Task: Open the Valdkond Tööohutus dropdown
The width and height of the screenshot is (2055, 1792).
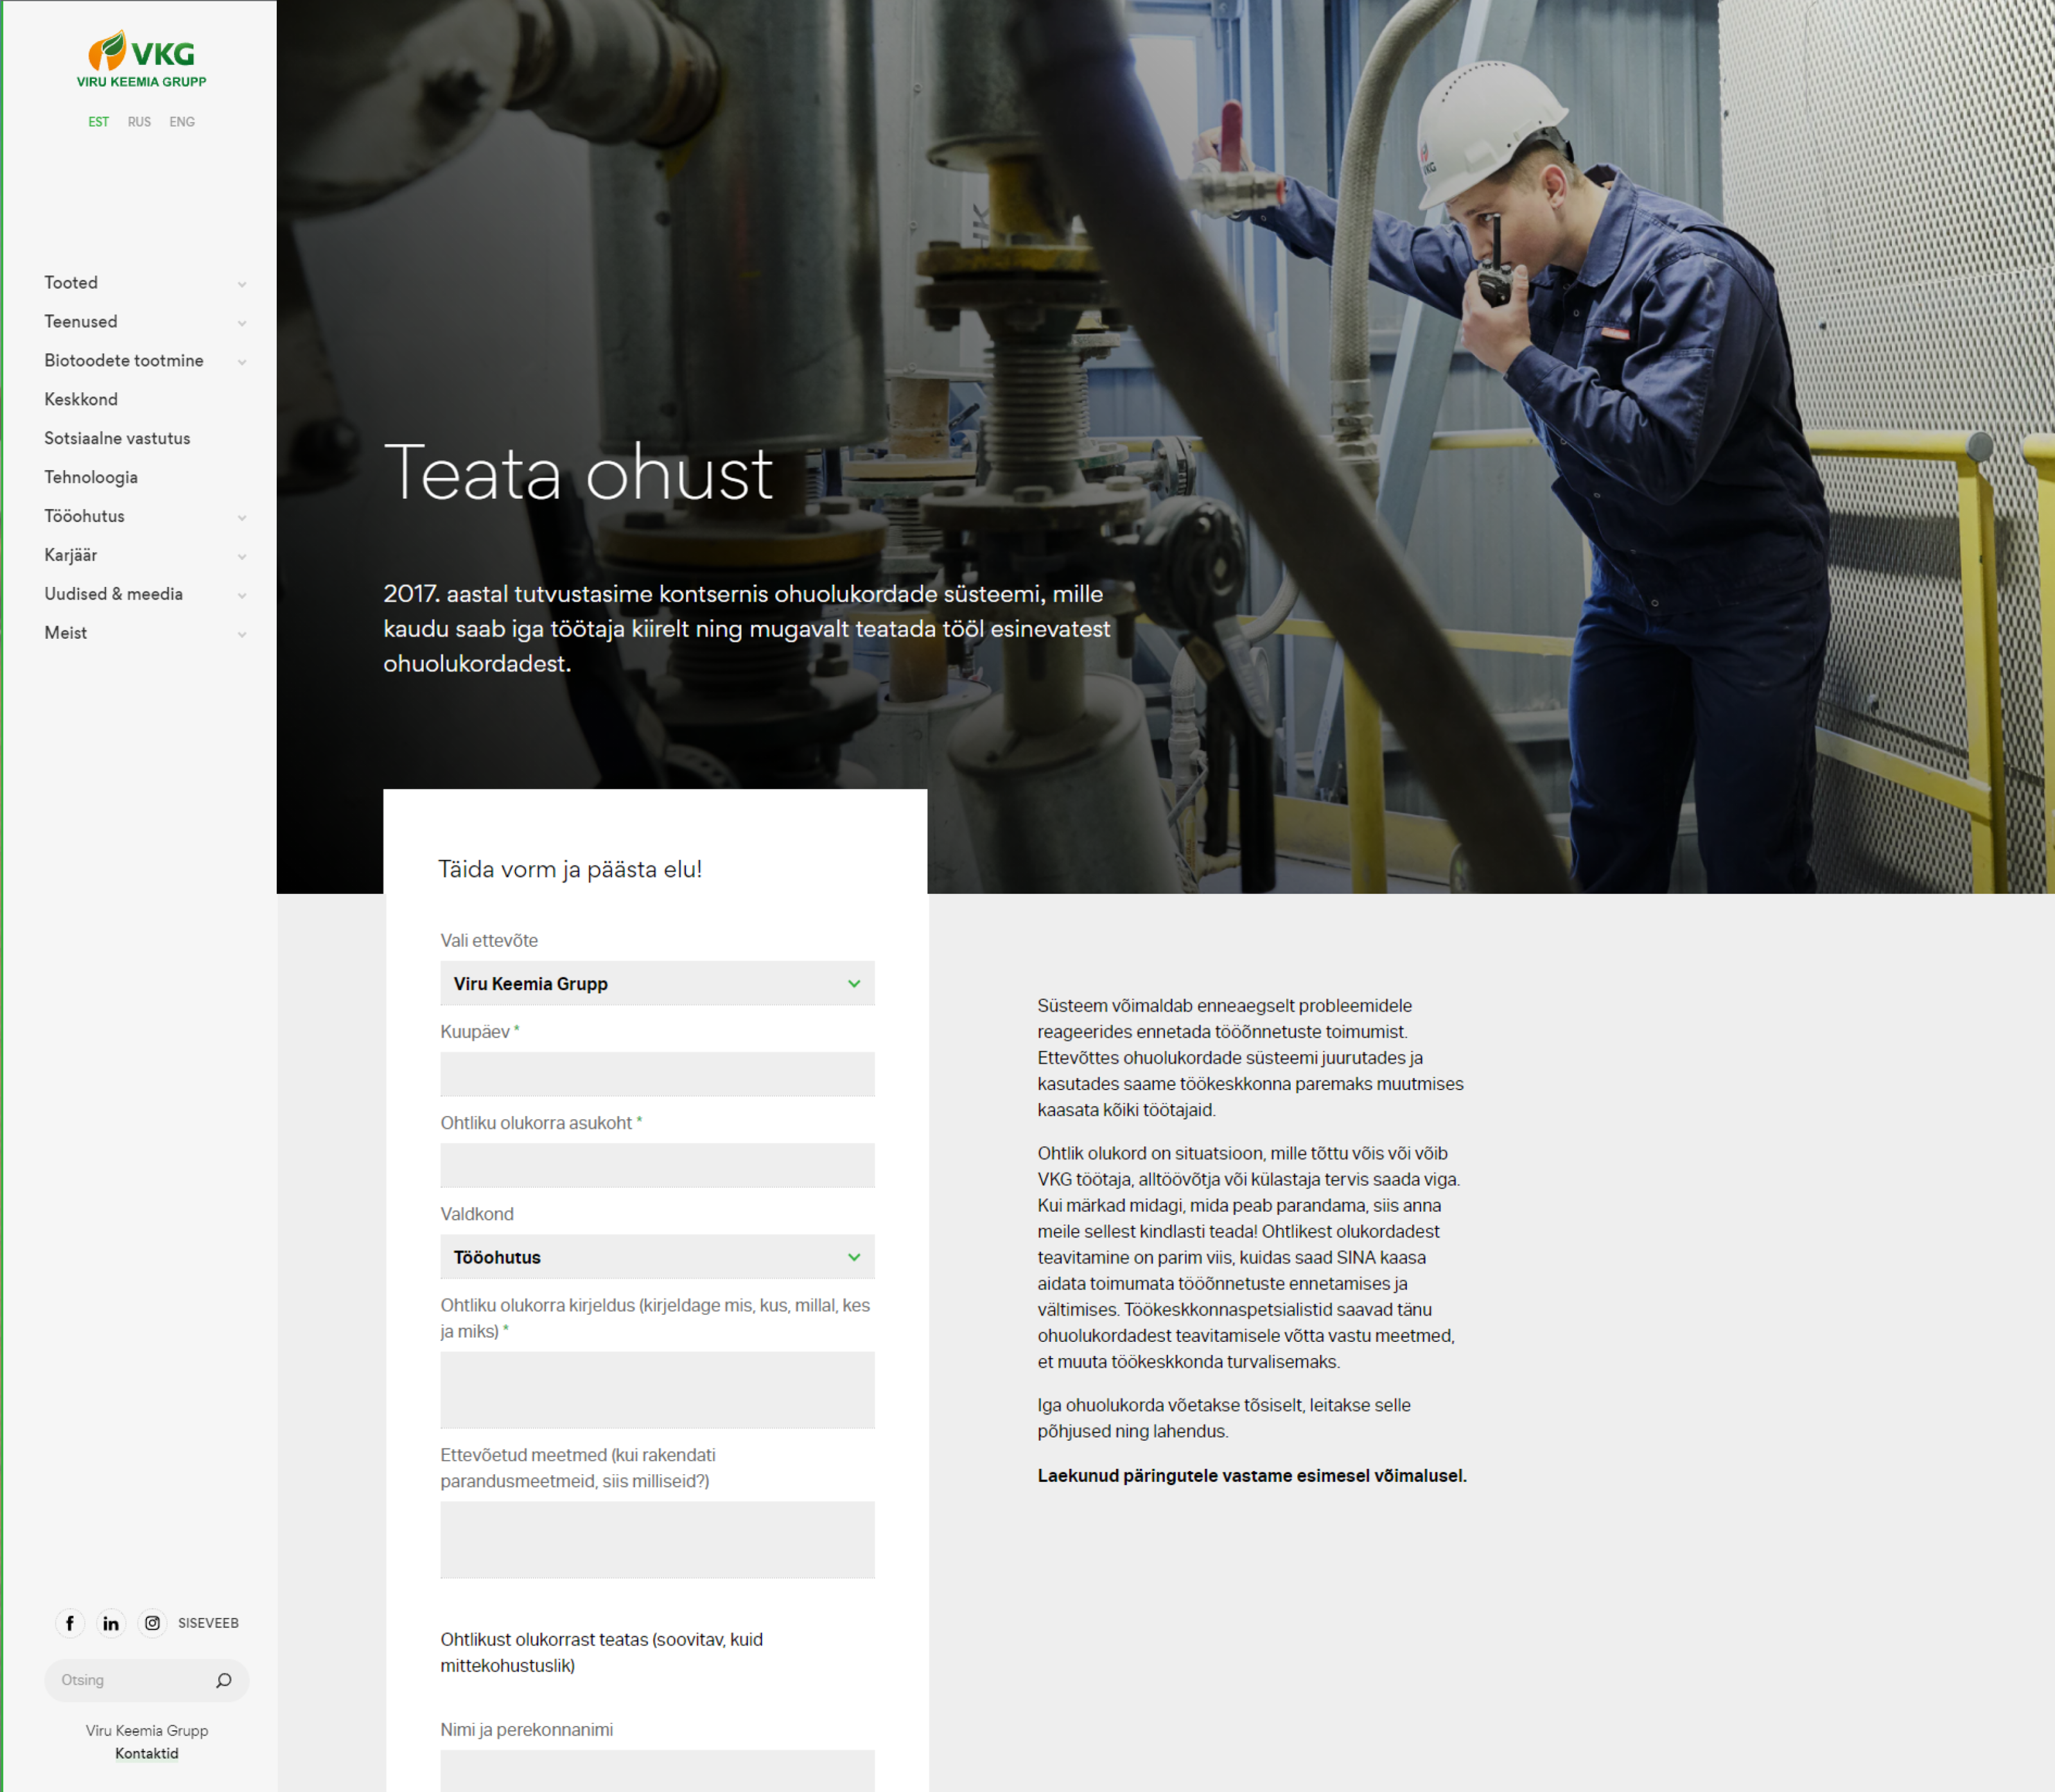Action: (657, 1257)
